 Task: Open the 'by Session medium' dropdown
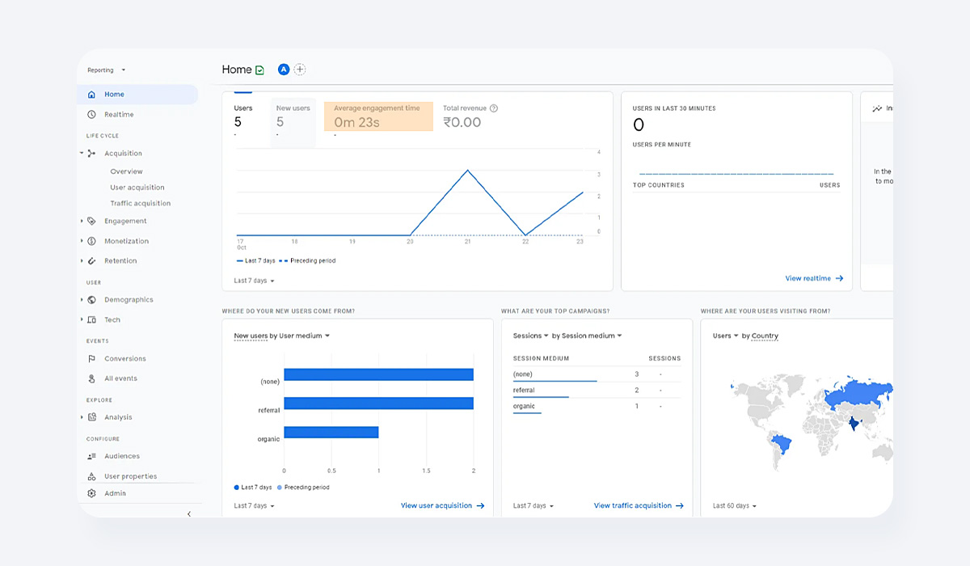[588, 336]
